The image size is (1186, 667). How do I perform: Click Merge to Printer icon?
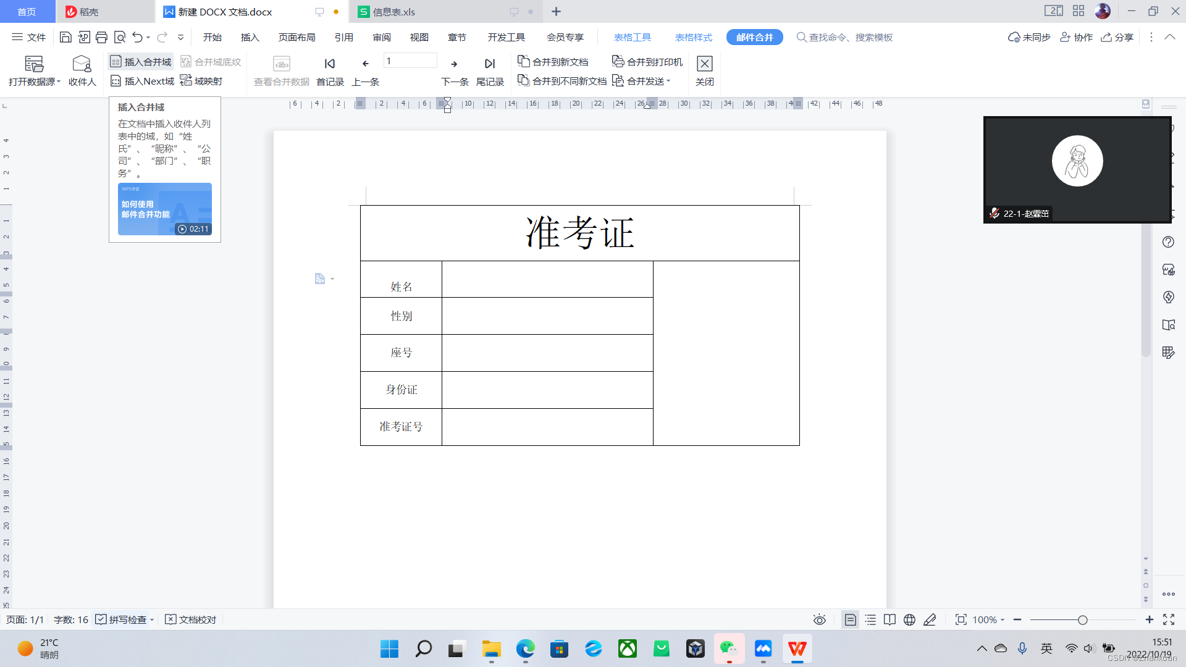[618, 61]
